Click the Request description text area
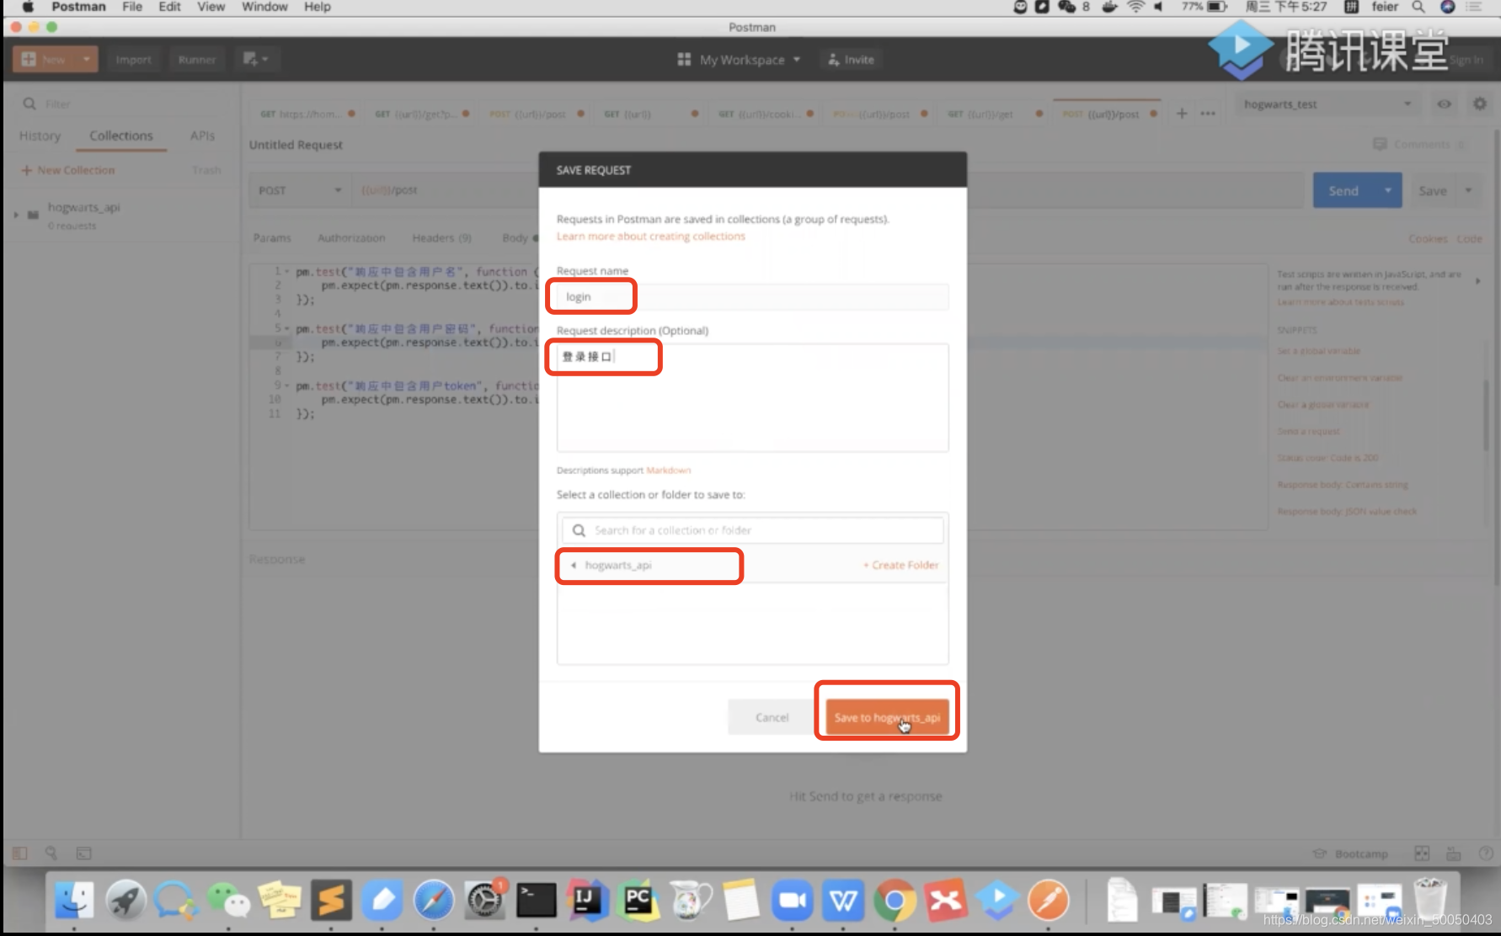The width and height of the screenshot is (1501, 936). tap(752, 397)
